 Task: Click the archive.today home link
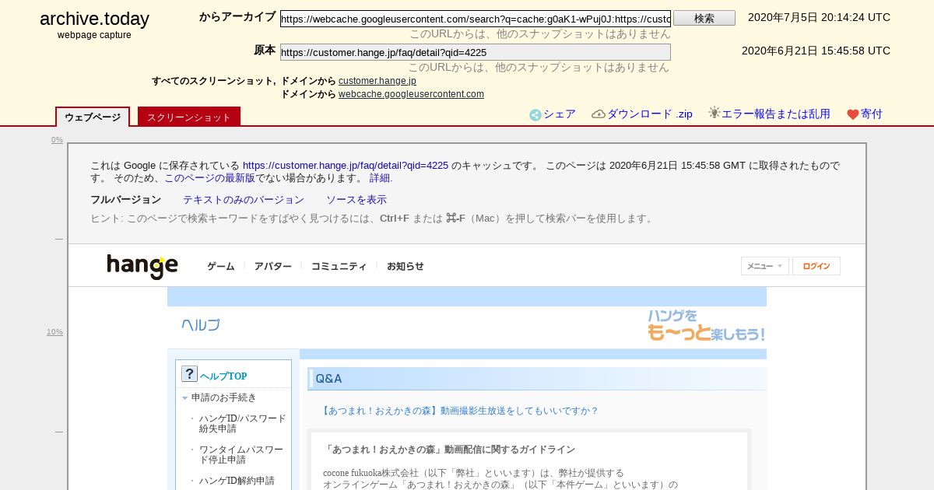[94, 19]
